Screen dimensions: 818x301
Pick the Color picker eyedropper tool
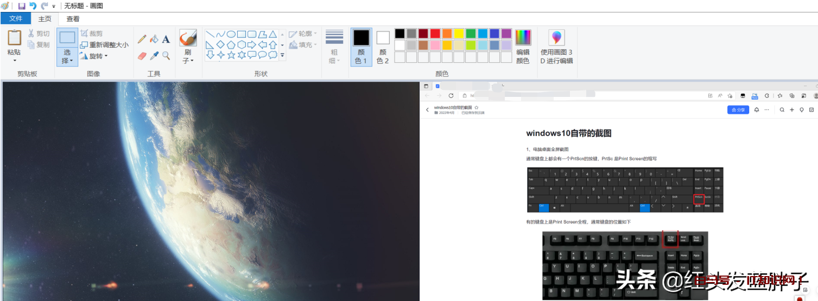coord(154,56)
